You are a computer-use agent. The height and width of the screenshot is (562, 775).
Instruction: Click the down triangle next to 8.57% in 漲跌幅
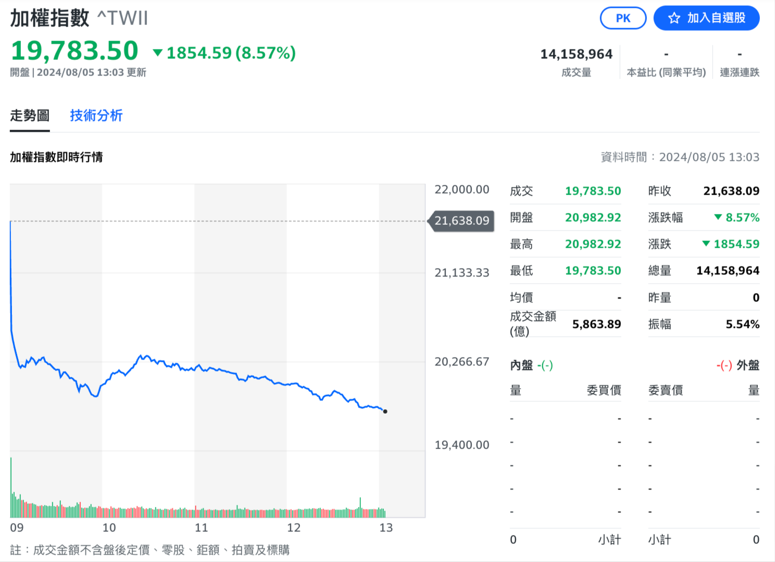point(718,217)
